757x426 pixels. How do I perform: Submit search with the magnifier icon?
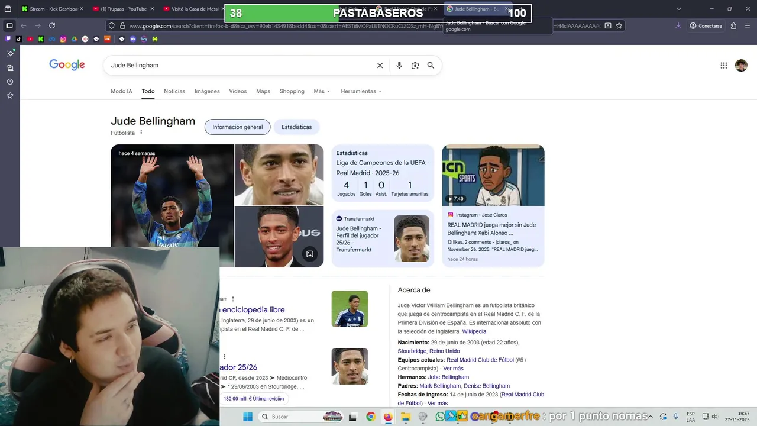coord(431,66)
